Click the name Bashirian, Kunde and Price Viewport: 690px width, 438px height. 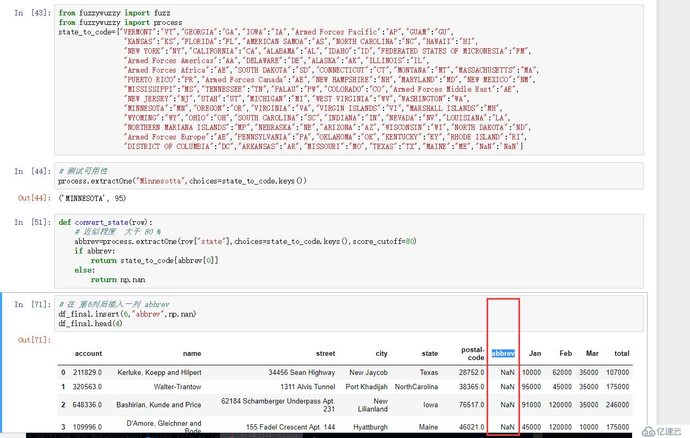coord(159,405)
